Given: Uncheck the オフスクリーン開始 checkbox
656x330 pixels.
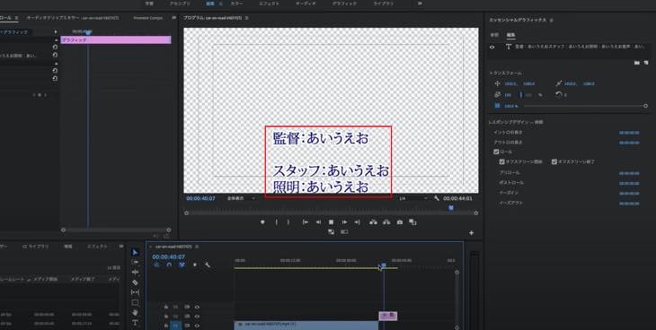Looking at the screenshot, I should [x=502, y=161].
